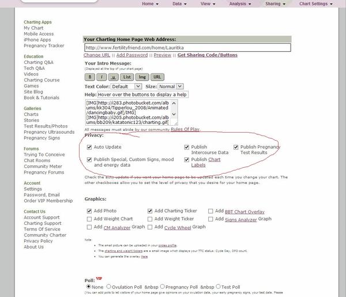Insert a list with List button

click(x=127, y=77)
